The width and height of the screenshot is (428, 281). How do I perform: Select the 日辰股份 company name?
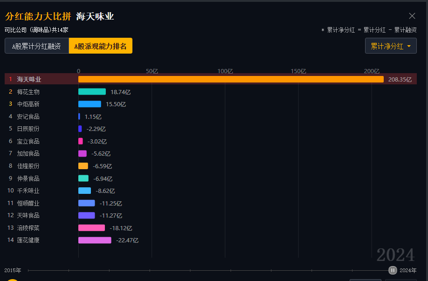coord(28,129)
